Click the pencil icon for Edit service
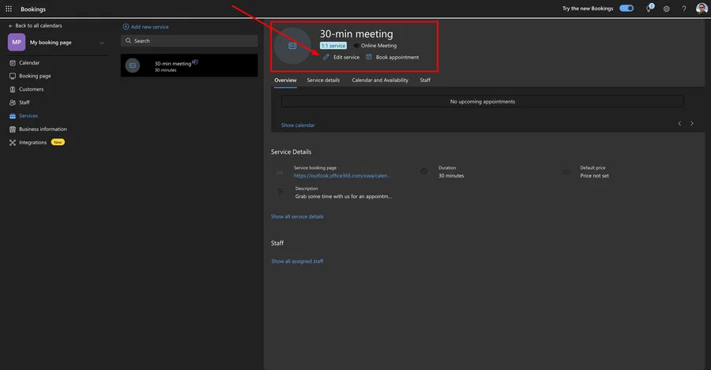Viewport: 711px width, 370px height. (326, 57)
